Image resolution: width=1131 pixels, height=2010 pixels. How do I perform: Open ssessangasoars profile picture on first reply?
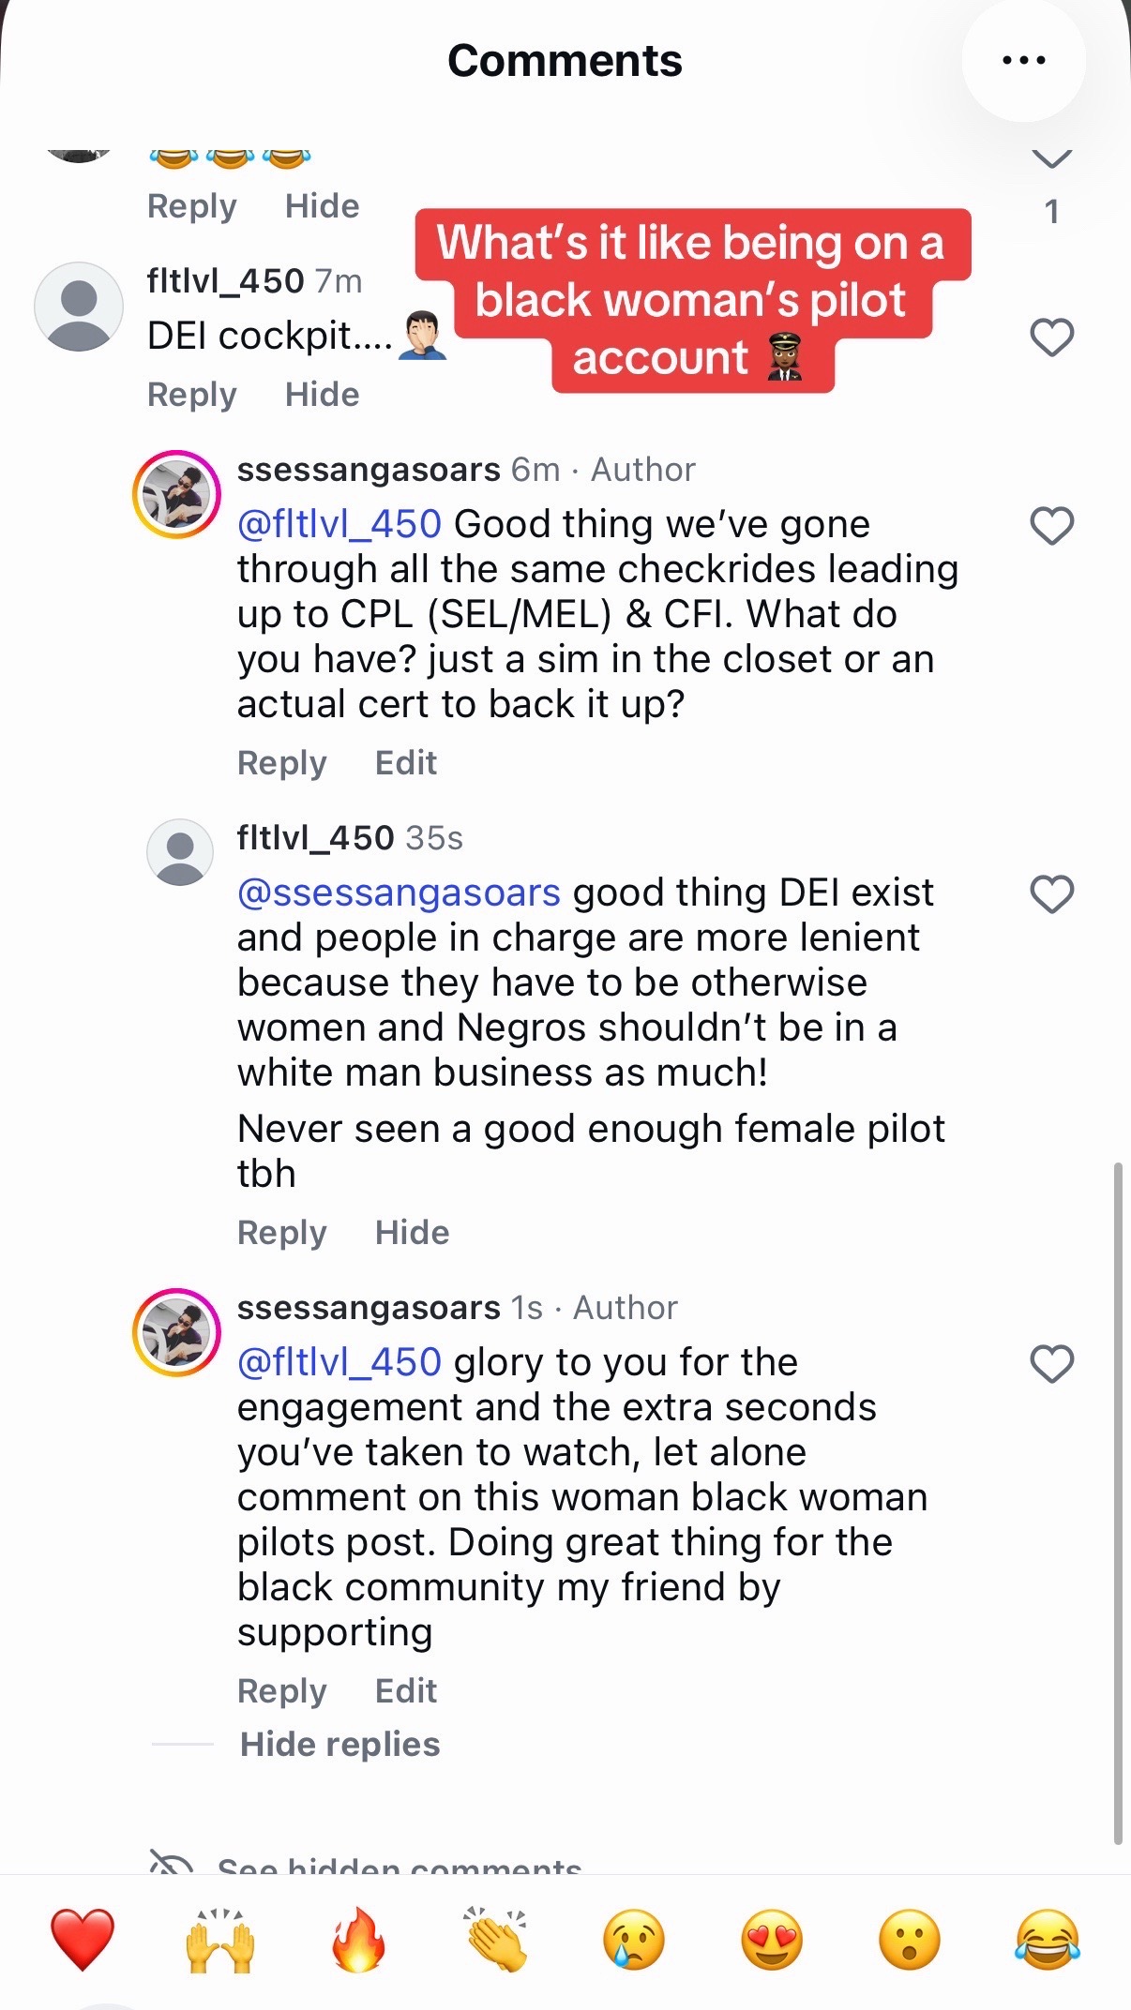coord(176,494)
